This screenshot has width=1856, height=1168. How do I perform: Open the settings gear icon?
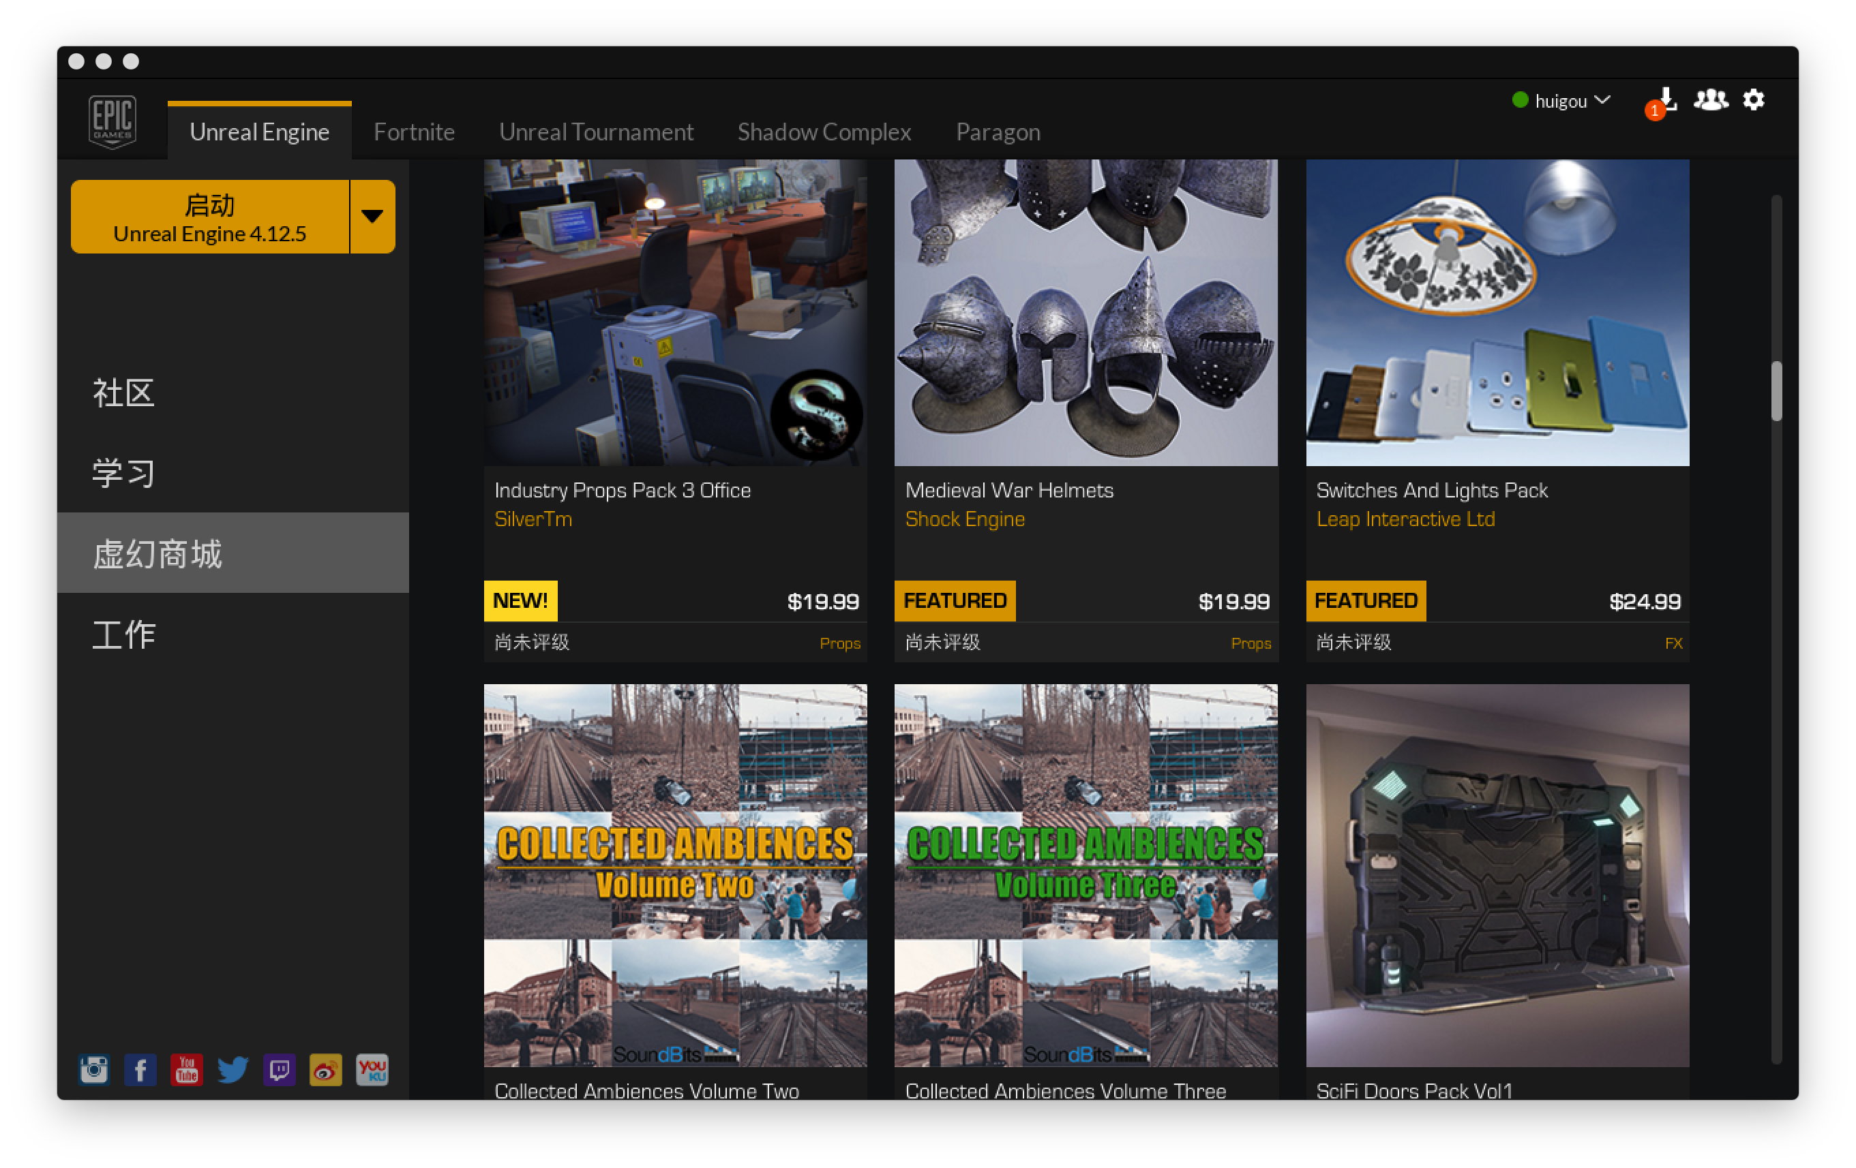[x=1754, y=100]
